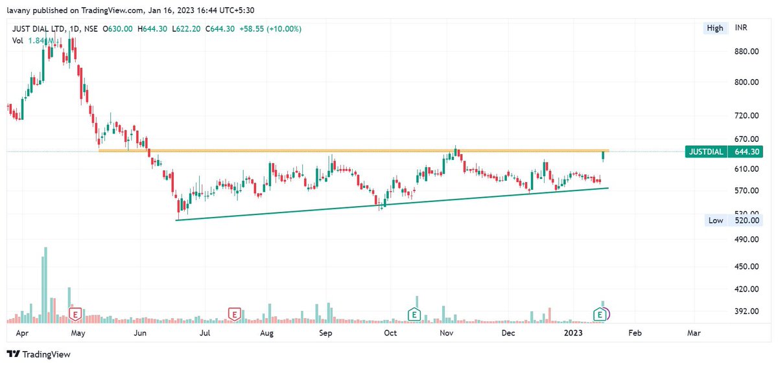The image size is (778, 366).
Task: Click the High price tag
Action: tap(715, 28)
